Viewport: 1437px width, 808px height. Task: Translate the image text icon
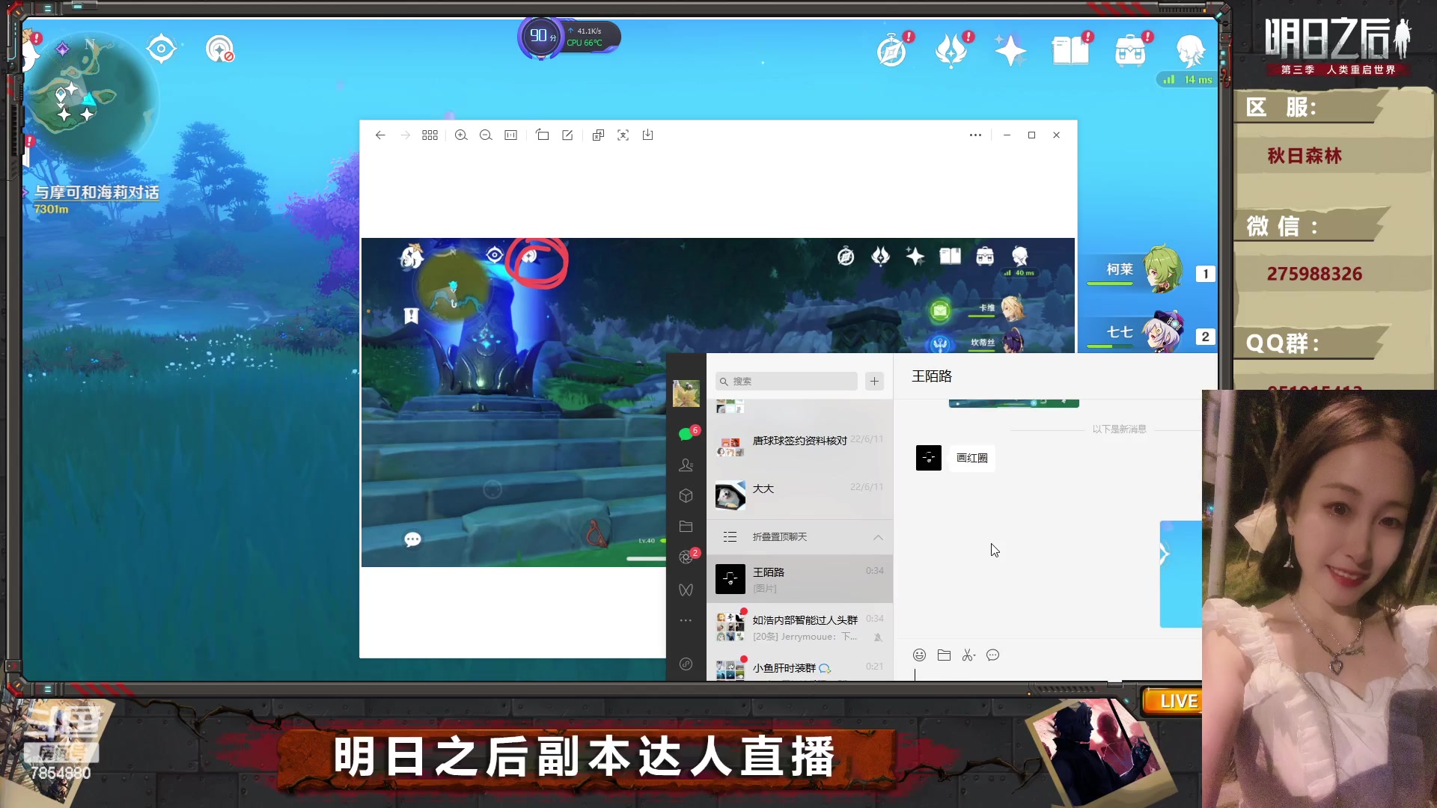598,135
